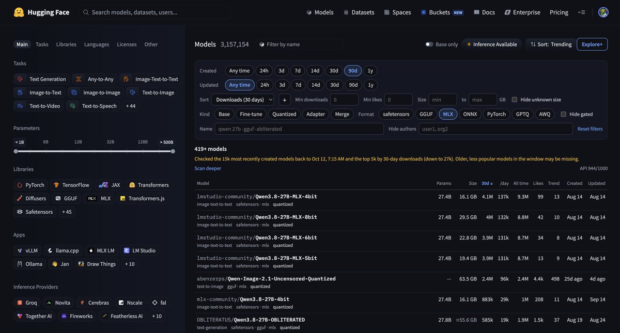The height and width of the screenshot is (333, 620).
Task: Adjust the right parameters slider handle
Action: 173,151
